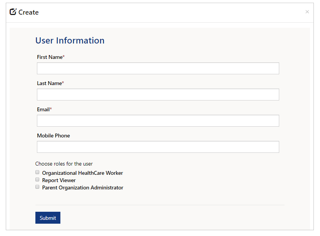The width and height of the screenshot is (320, 236).
Task: Click the 'First Name' label
Action: click(x=50, y=57)
